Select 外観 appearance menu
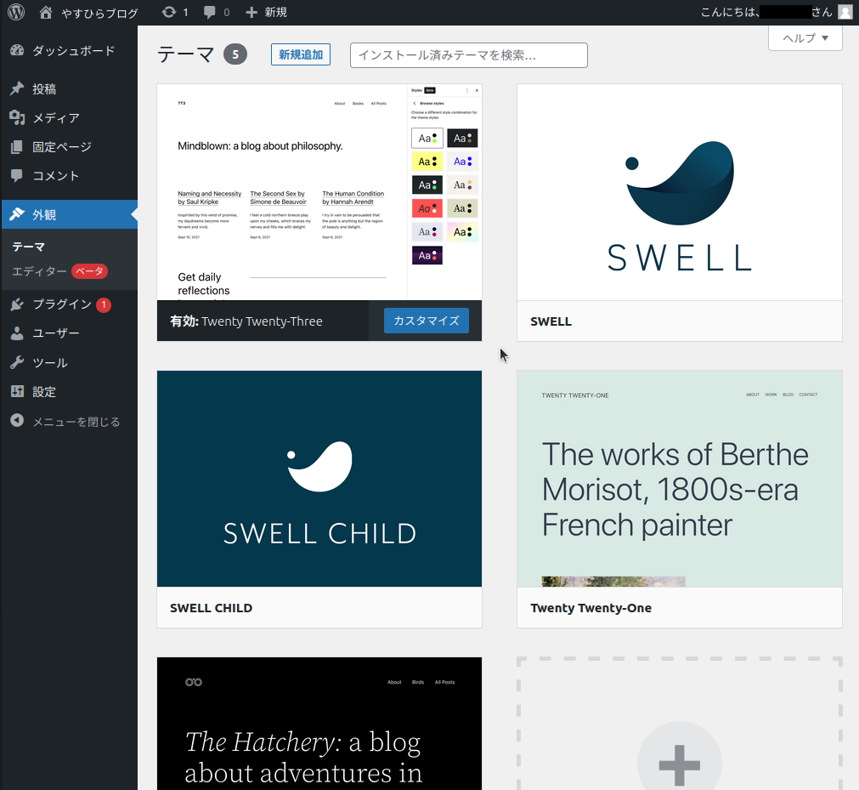The image size is (859, 790). (69, 214)
